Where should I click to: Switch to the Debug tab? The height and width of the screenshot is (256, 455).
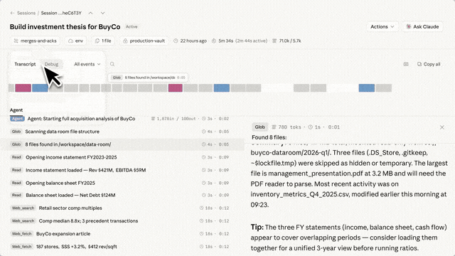[x=51, y=64]
